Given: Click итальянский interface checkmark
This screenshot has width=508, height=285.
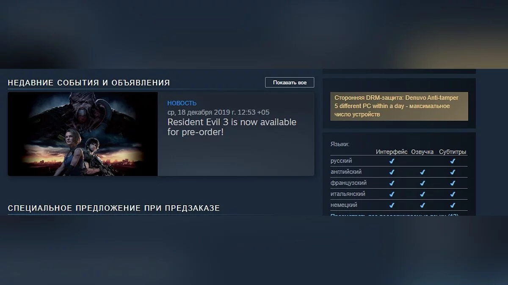Looking at the screenshot, I should pyautogui.click(x=392, y=194).
